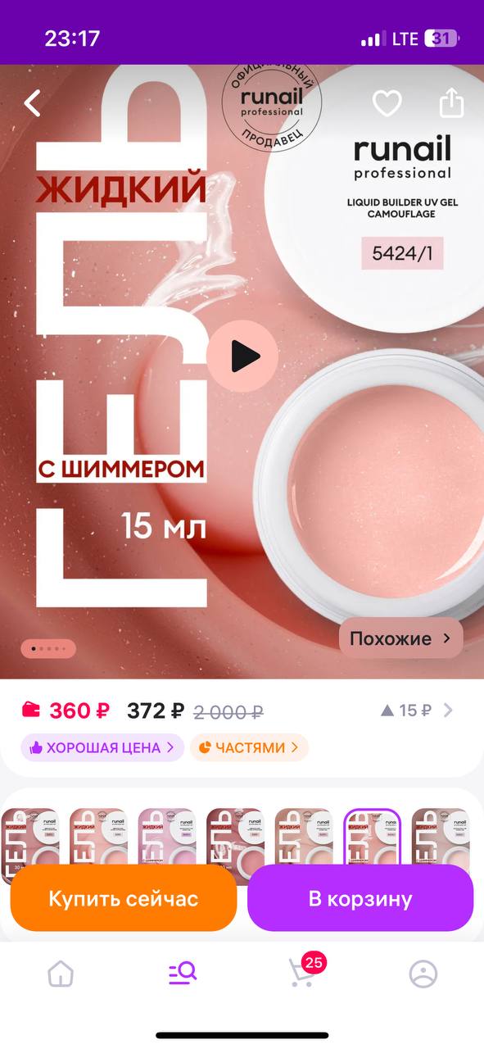This screenshot has height=1049, width=484.
Task: Select the highlighted purple-bordered variant thumbnail
Action: (x=372, y=837)
